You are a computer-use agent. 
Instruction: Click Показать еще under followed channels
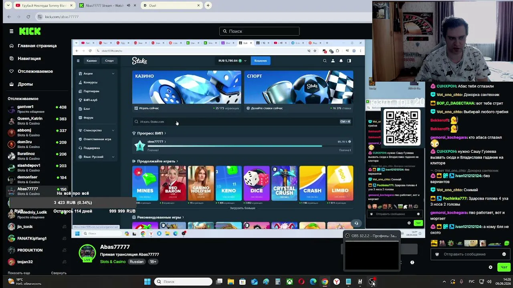tap(19, 273)
